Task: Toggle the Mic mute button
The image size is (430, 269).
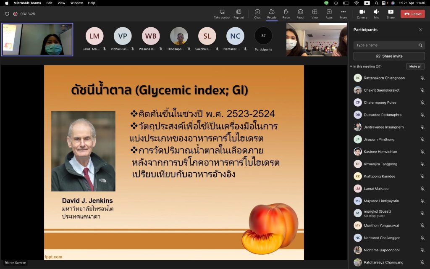Action: pos(376,12)
